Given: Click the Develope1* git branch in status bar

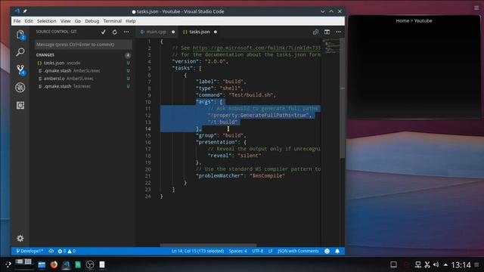Looking at the screenshot, I should pyautogui.click(x=29, y=251).
